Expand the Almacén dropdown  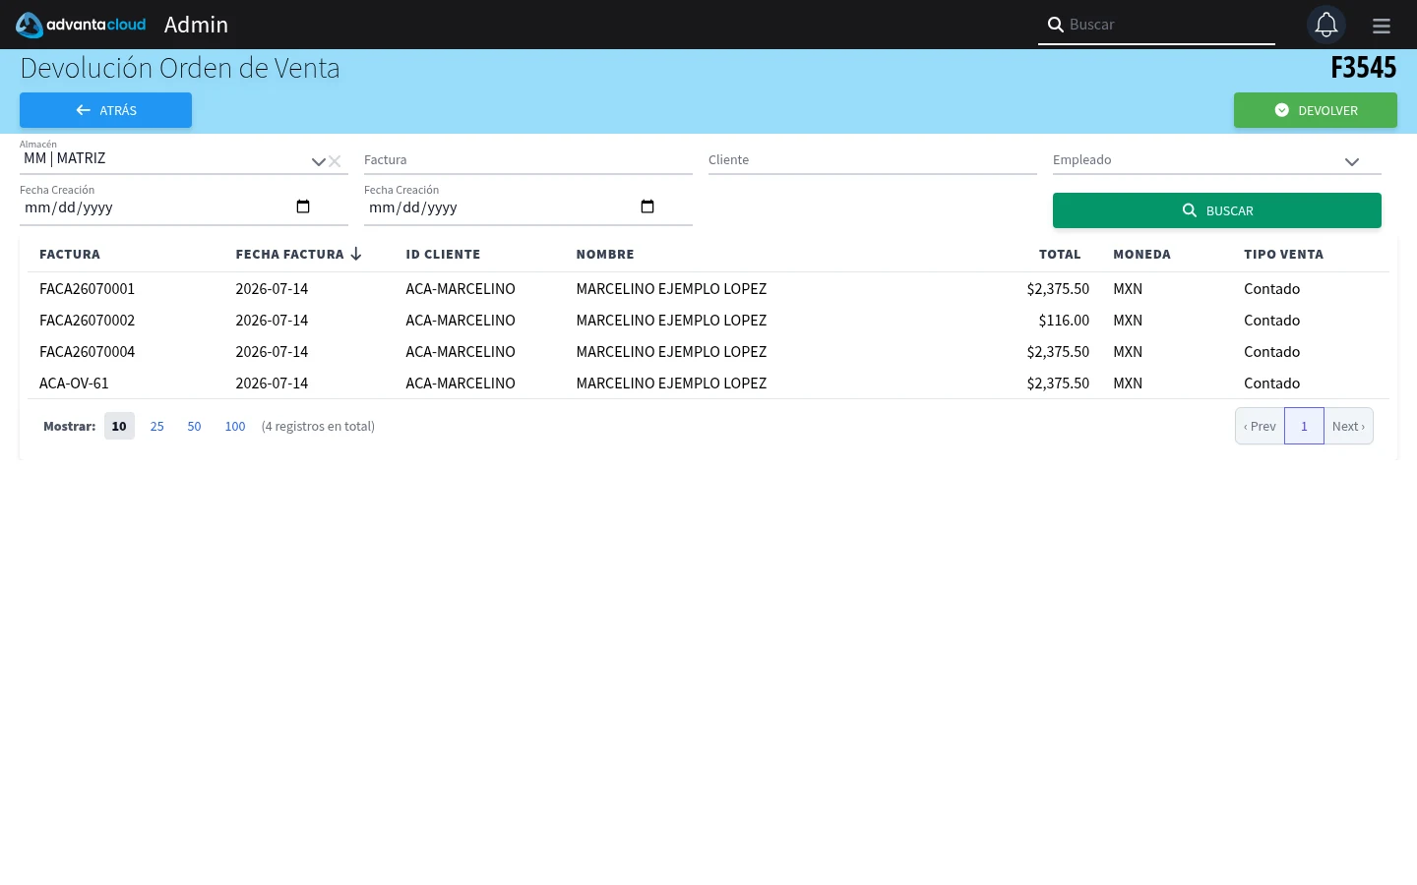click(318, 161)
